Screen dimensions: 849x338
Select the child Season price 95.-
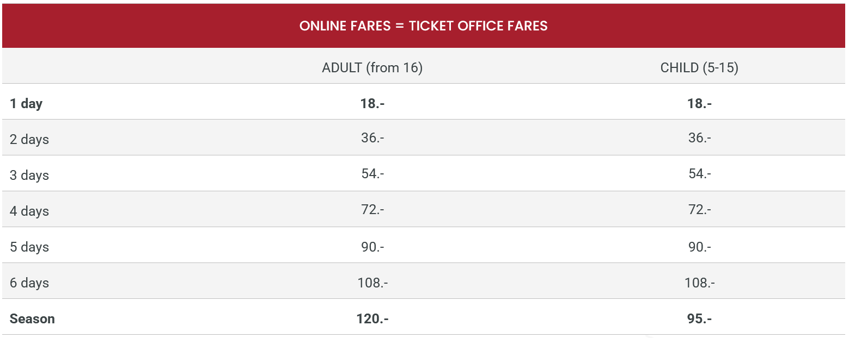coord(699,318)
